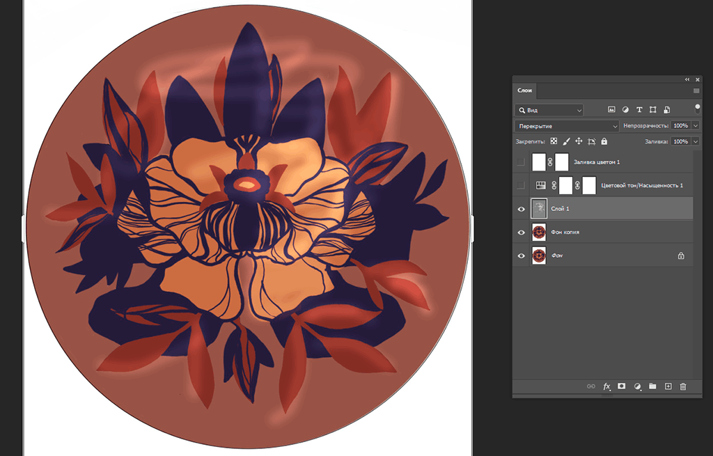Click the link icon on Заливка цветом 1

pyautogui.click(x=550, y=162)
